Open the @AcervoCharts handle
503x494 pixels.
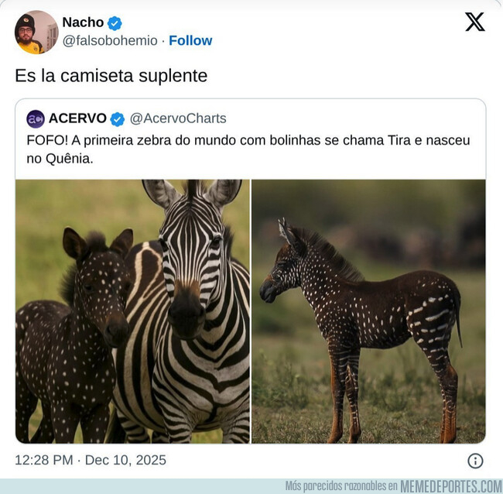tap(178, 118)
